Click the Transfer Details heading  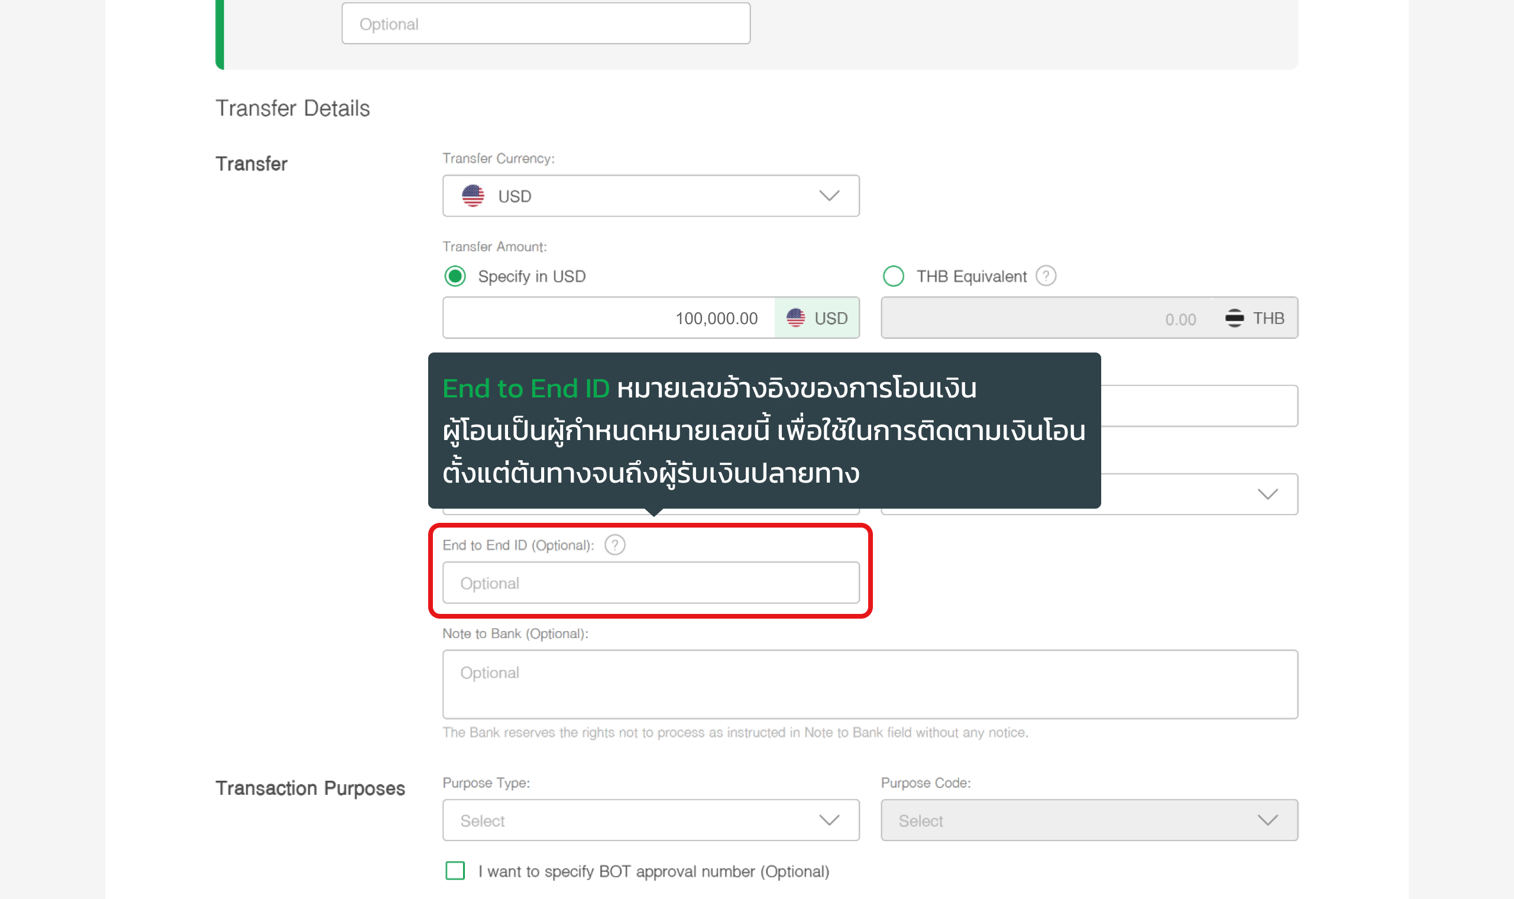[293, 108]
